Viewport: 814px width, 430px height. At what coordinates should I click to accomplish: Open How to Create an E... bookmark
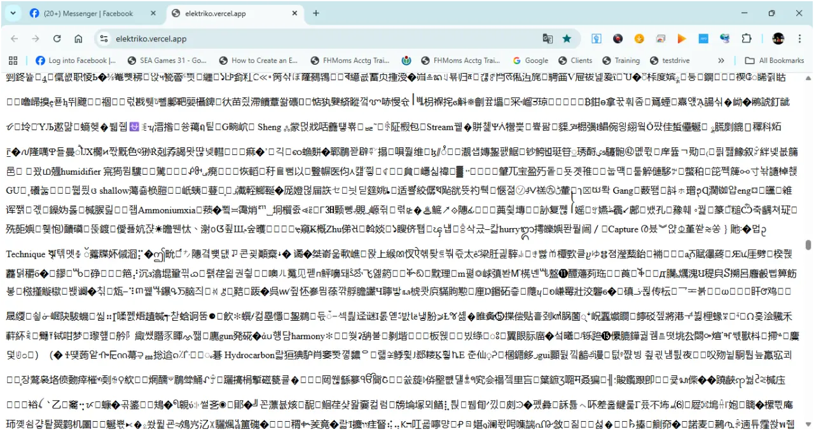[x=258, y=60]
